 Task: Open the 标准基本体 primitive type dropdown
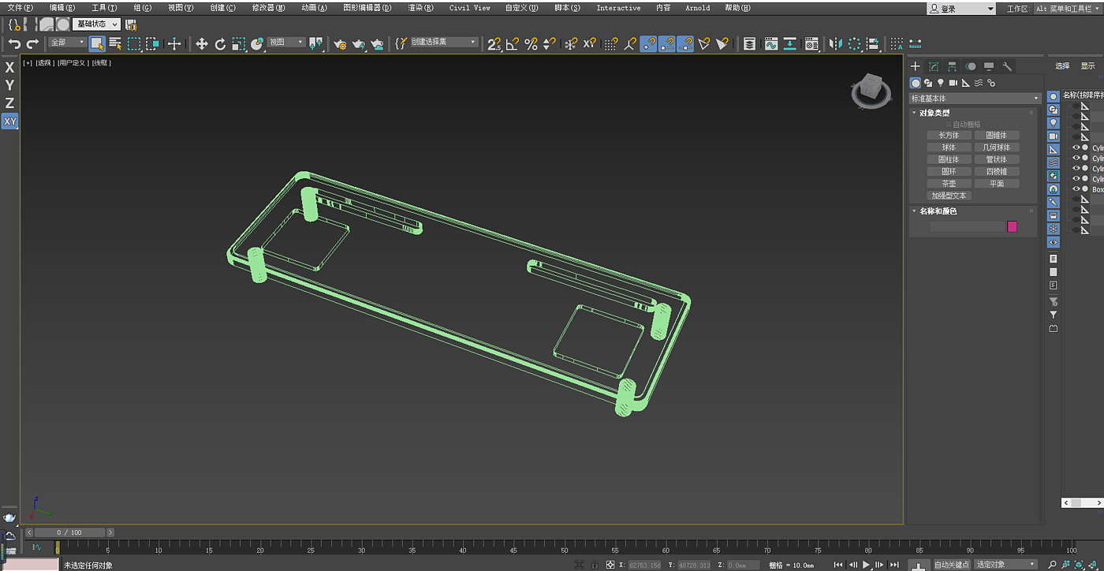point(975,99)
